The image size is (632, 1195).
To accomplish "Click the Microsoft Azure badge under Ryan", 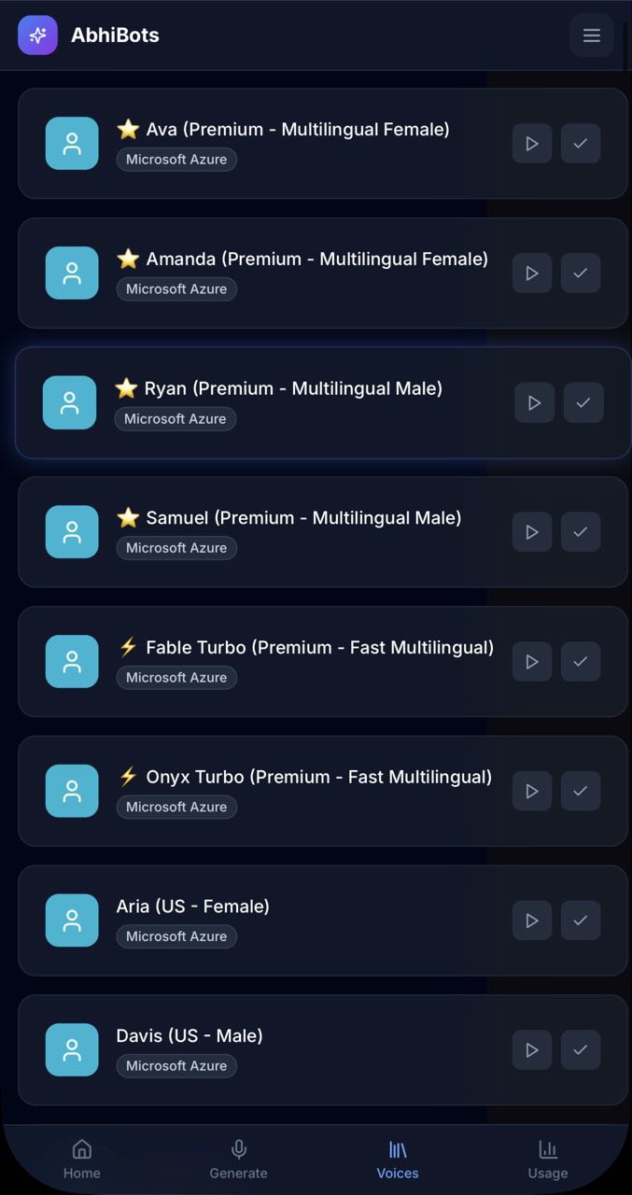I will click(176, 419).
